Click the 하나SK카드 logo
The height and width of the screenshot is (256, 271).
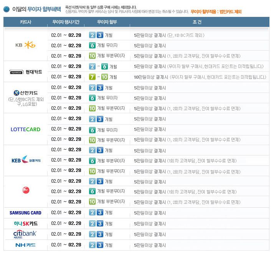point(26,223)
